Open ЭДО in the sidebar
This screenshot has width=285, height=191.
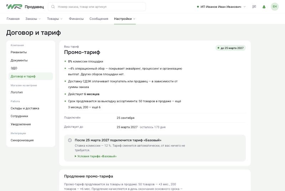pos(31,68)
